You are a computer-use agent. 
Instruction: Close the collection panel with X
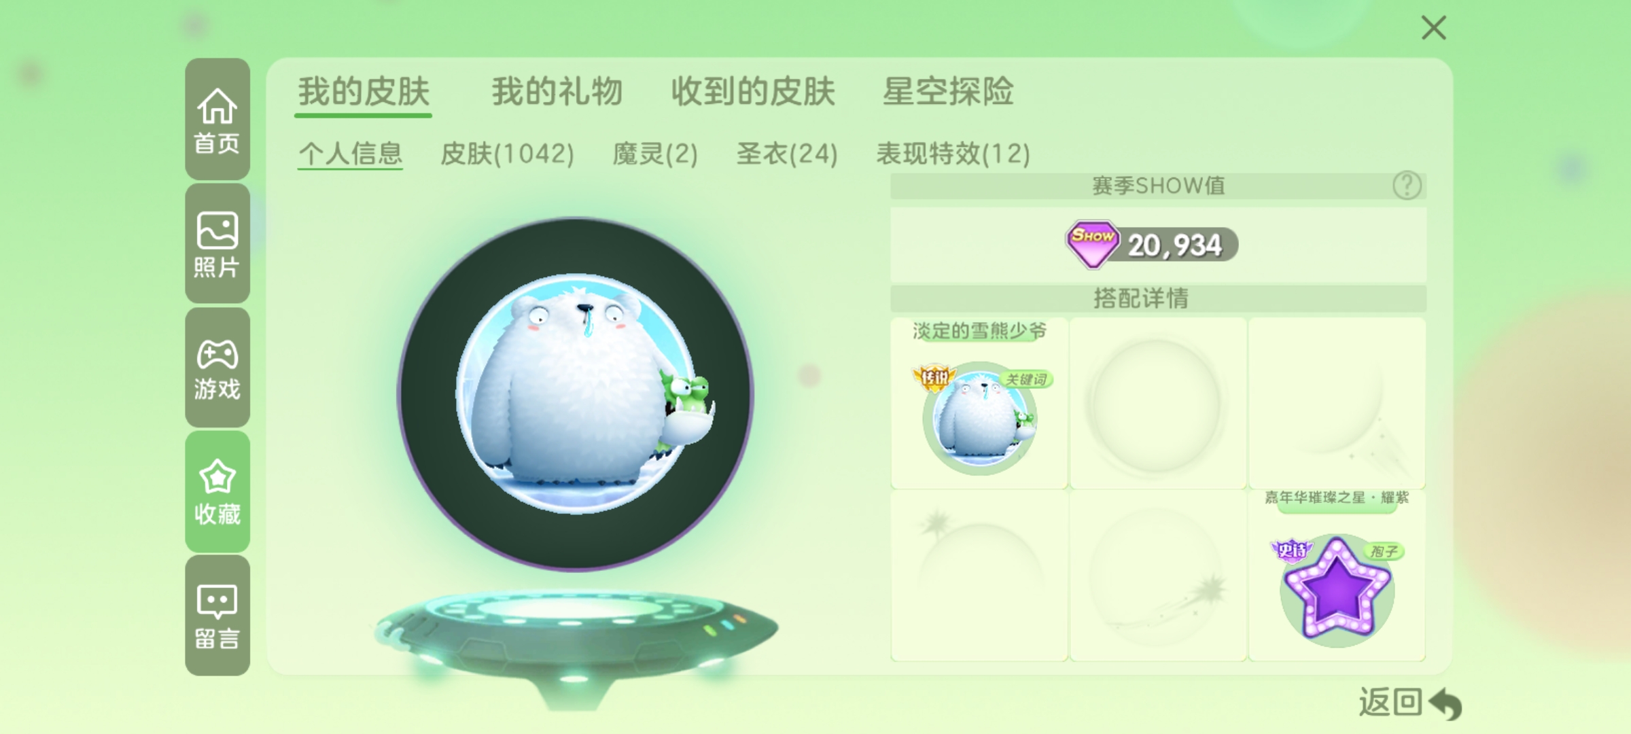tap(1434, 28)
